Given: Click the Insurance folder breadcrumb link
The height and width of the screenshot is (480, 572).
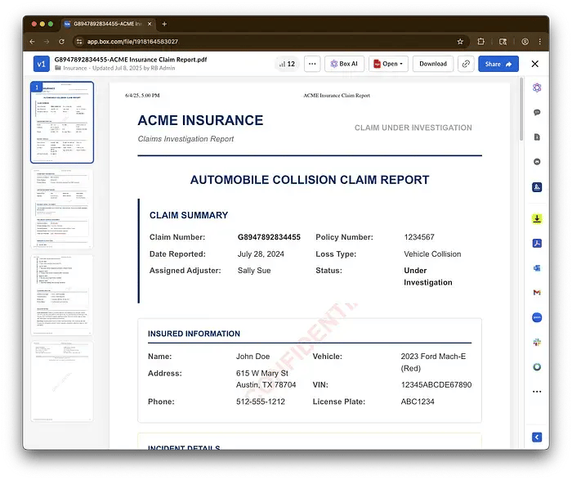Looking at the screenshot, I should pyautogui.click(x=75, y=68).
